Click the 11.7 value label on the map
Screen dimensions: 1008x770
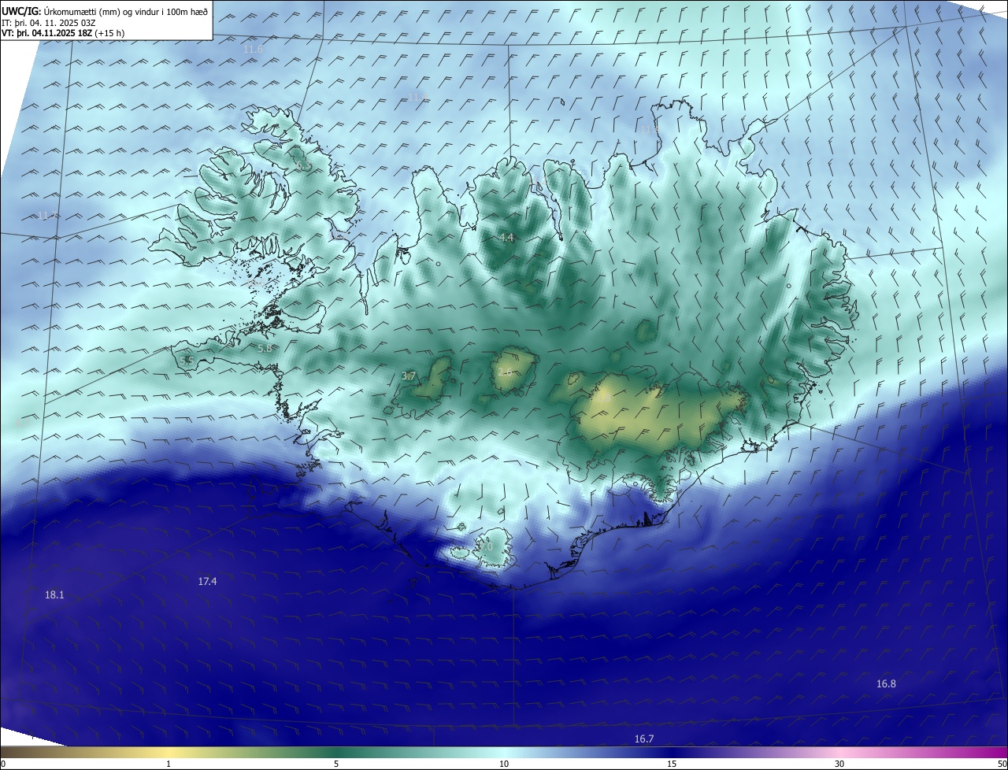pos(48,216)
